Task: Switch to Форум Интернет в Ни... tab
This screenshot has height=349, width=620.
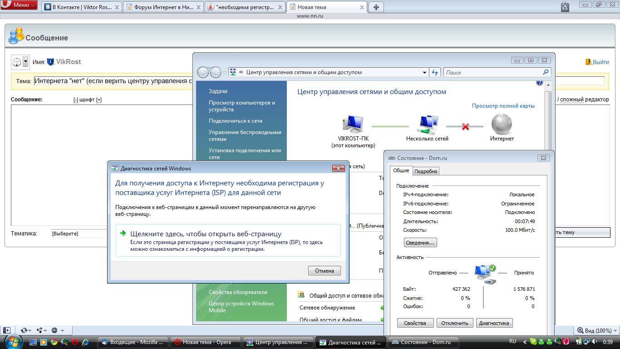Action: [163, 7]
